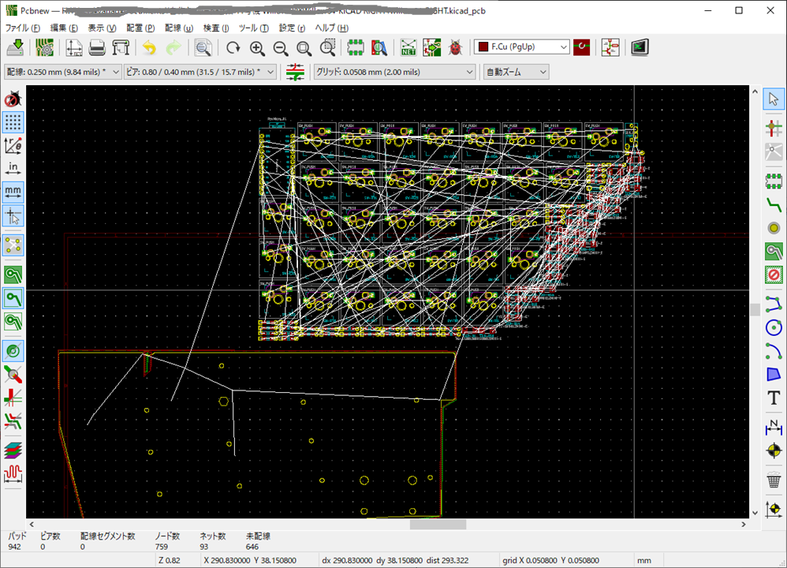This screenshot has height=568, width=787.
Task: Click the zoom in magnifier icon
Action: [x=257, y=48]
